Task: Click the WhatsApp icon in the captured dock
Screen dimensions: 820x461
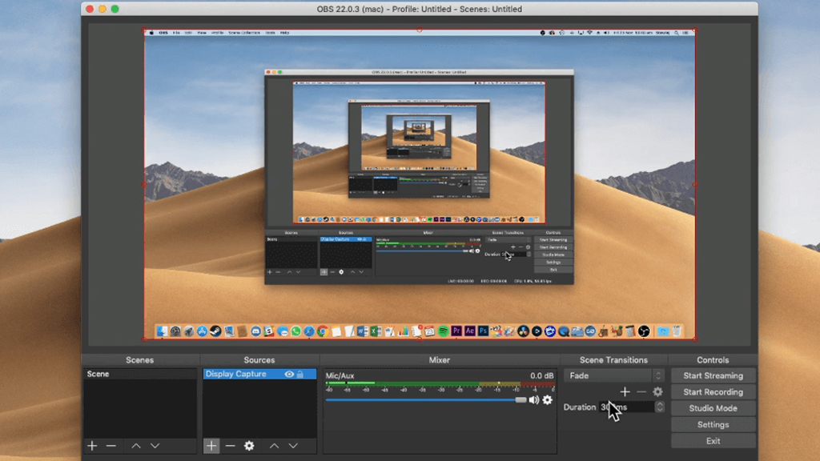Action: pyautogui.click(x=296, y=331)
